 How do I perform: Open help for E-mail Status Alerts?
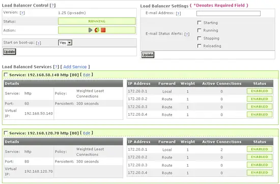[187, 34]
